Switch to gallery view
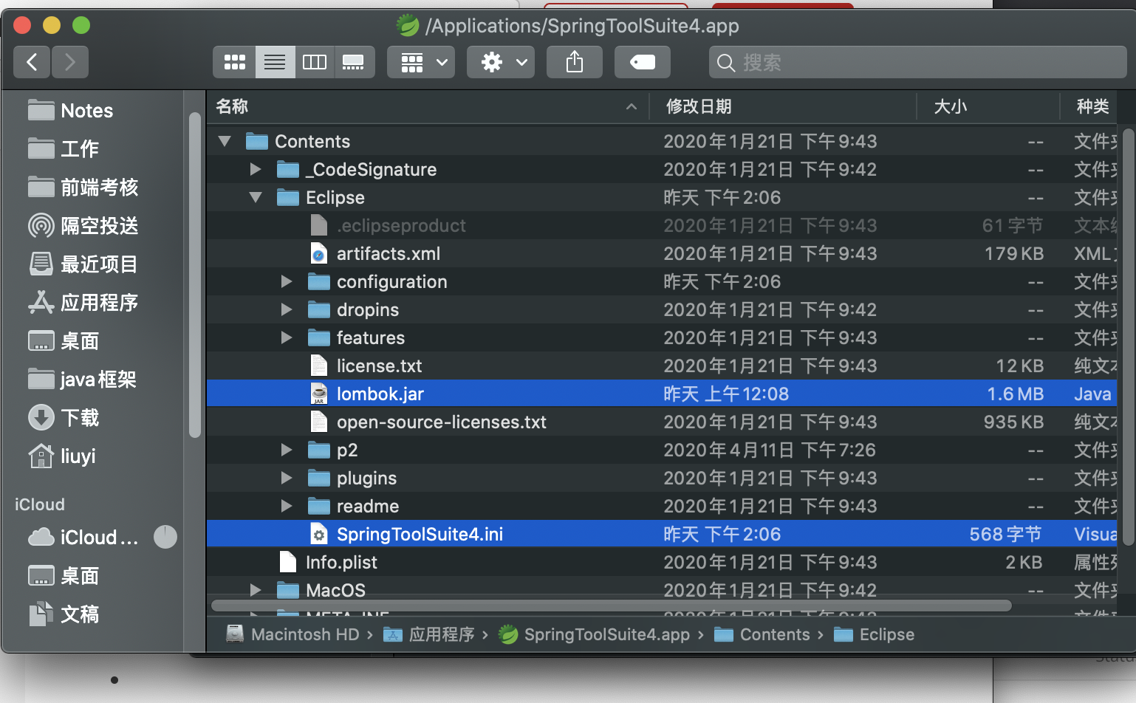Viewport: 1136px width, 703px height. (354, 62)
